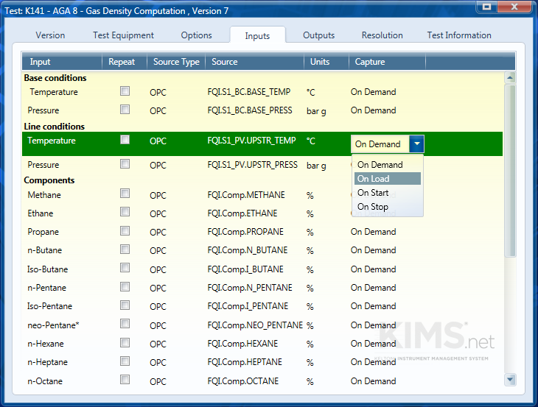Enable Repeat for Propane
Viewport: 538px width, 407px height.
[x=125, y=231]
